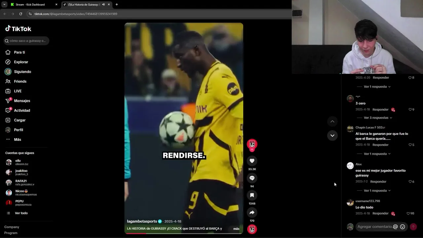The height and width of the screenshot is (238, 423).
Task: Open the Más menu
Action: pos(13,139)
